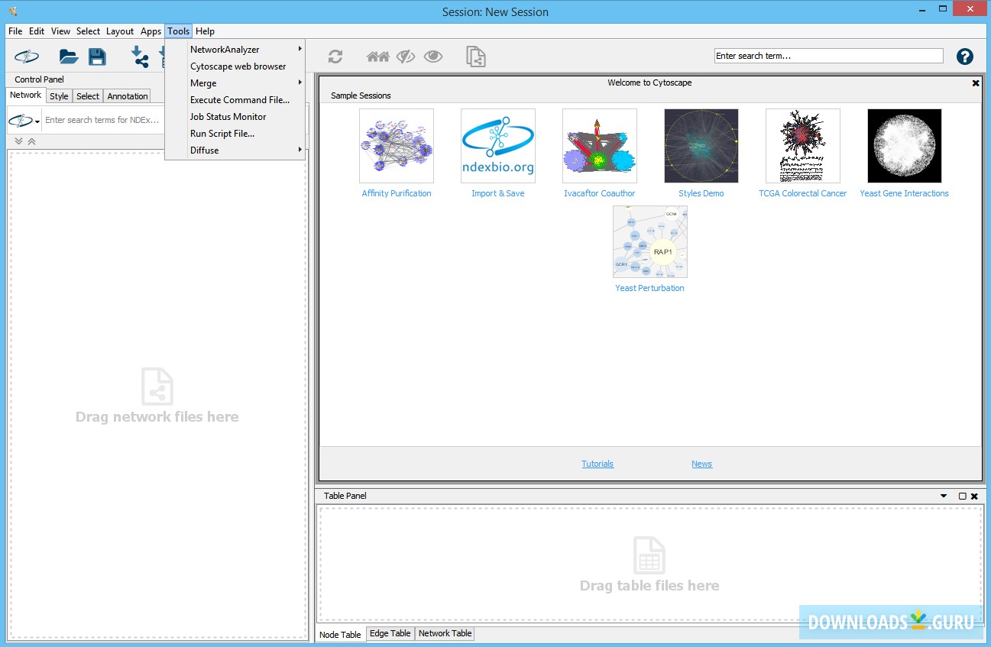
Task: Select the Open Session folder icon
Action: (x=68, y=56)
